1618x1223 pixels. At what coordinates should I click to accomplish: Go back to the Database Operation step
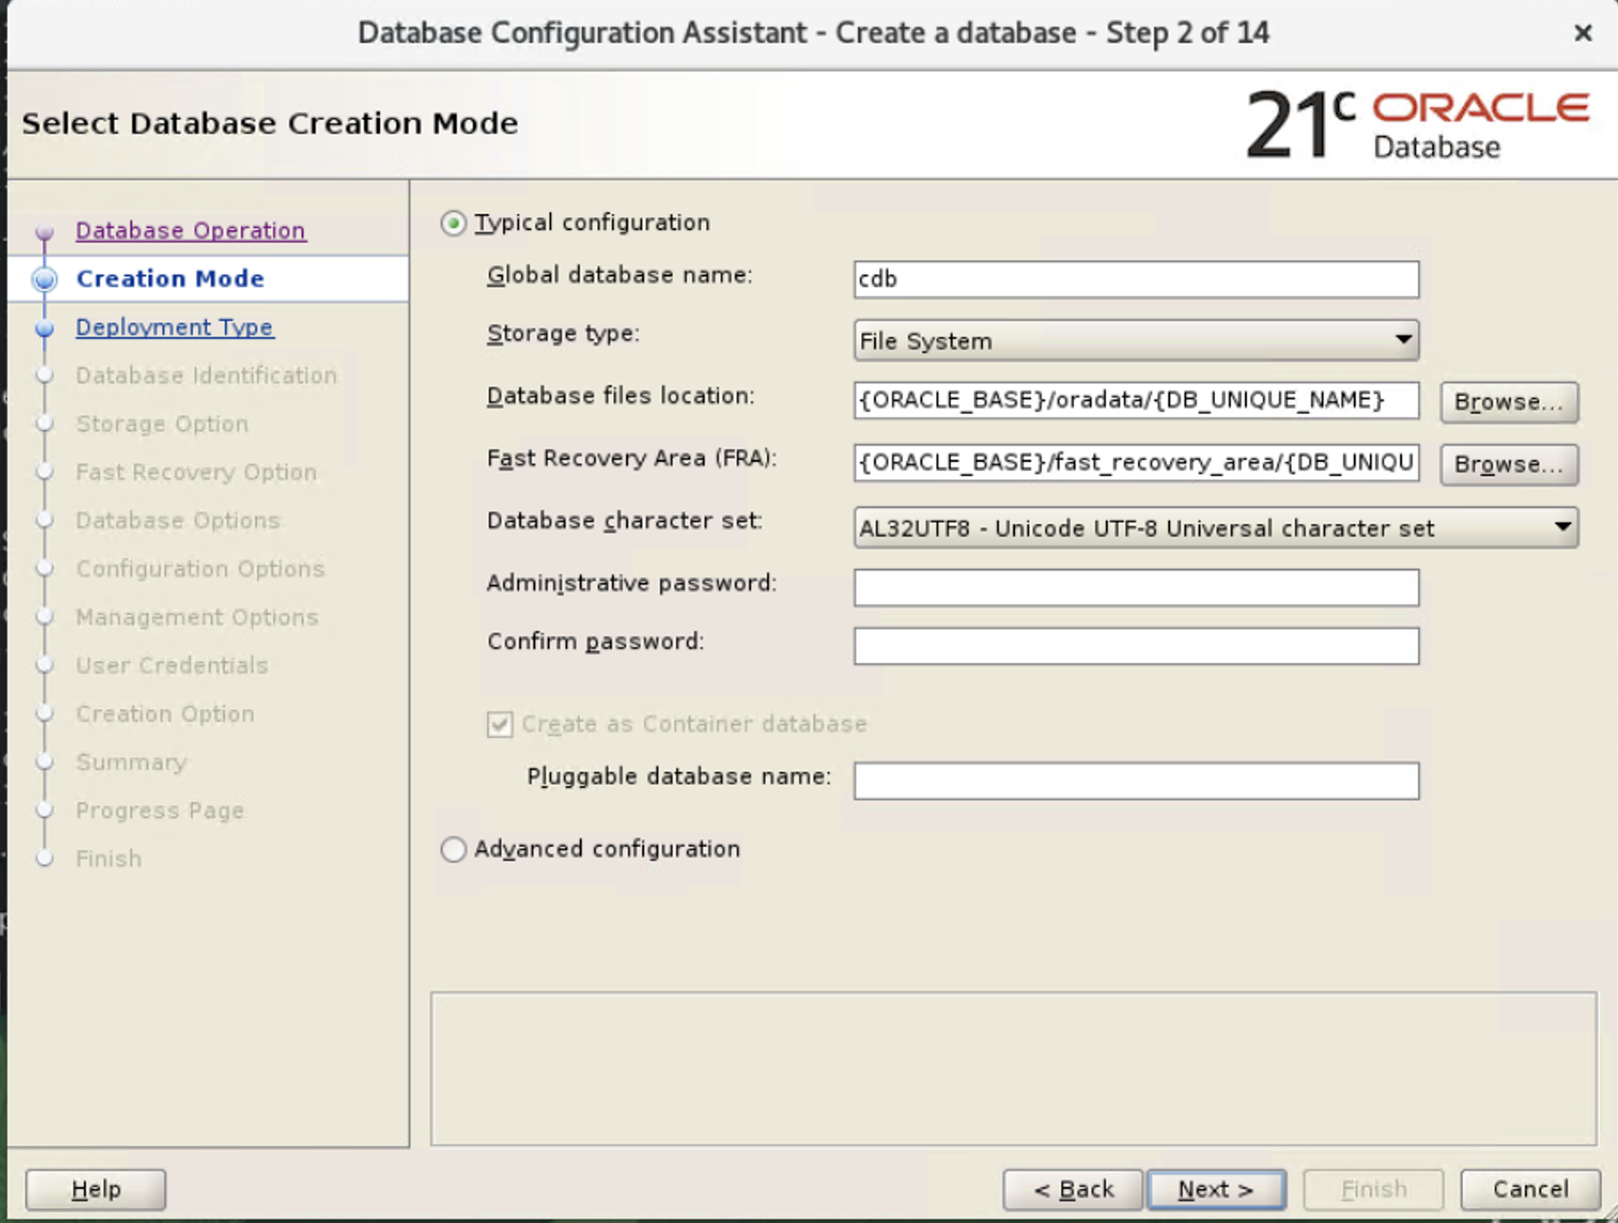coord(189,230)
